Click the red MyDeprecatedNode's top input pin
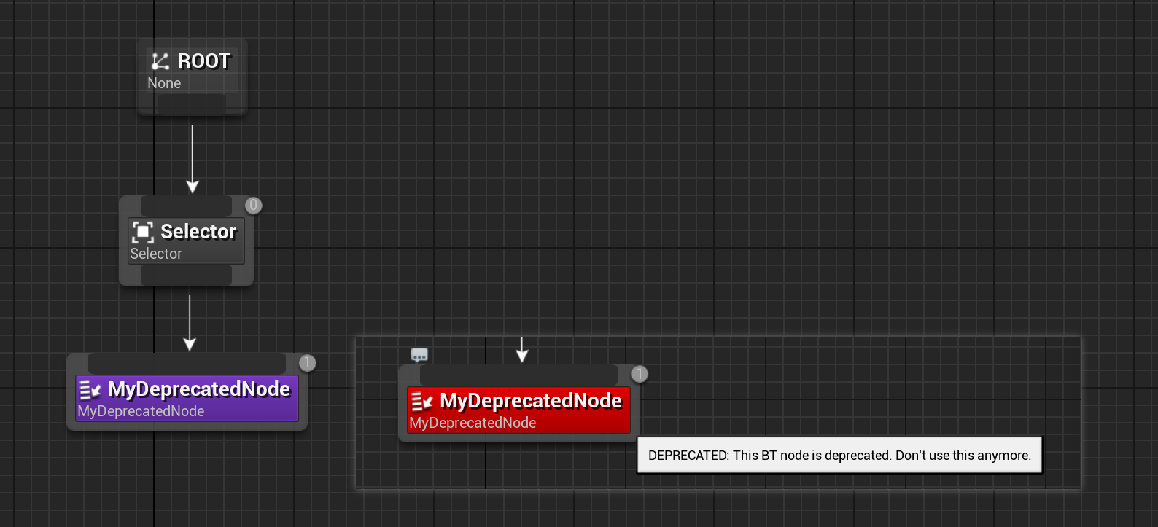 pyautogui.click(x=518, y=375)
